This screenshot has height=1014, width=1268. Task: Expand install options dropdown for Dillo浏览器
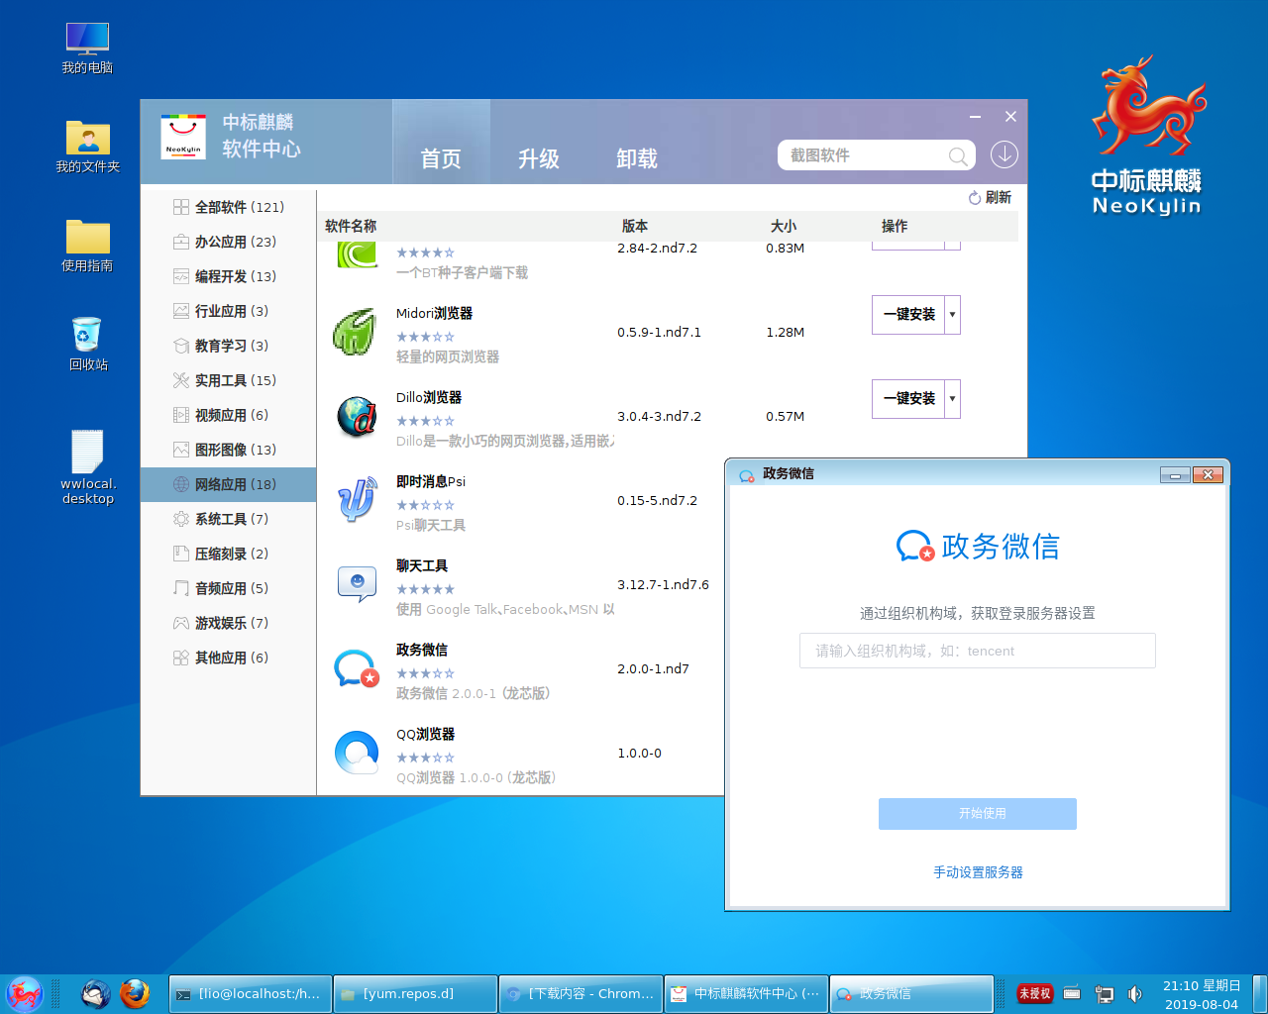952,399
